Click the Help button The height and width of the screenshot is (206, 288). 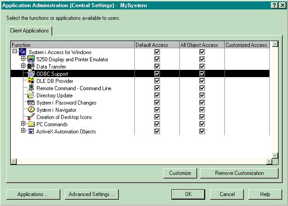pos(265,194)
